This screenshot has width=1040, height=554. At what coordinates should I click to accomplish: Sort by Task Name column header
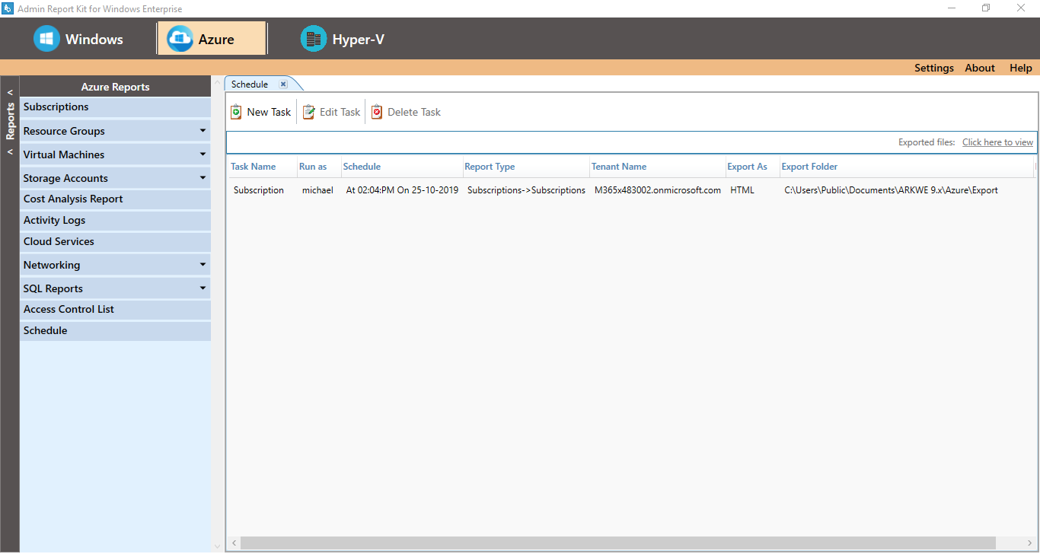coord(253,167)
